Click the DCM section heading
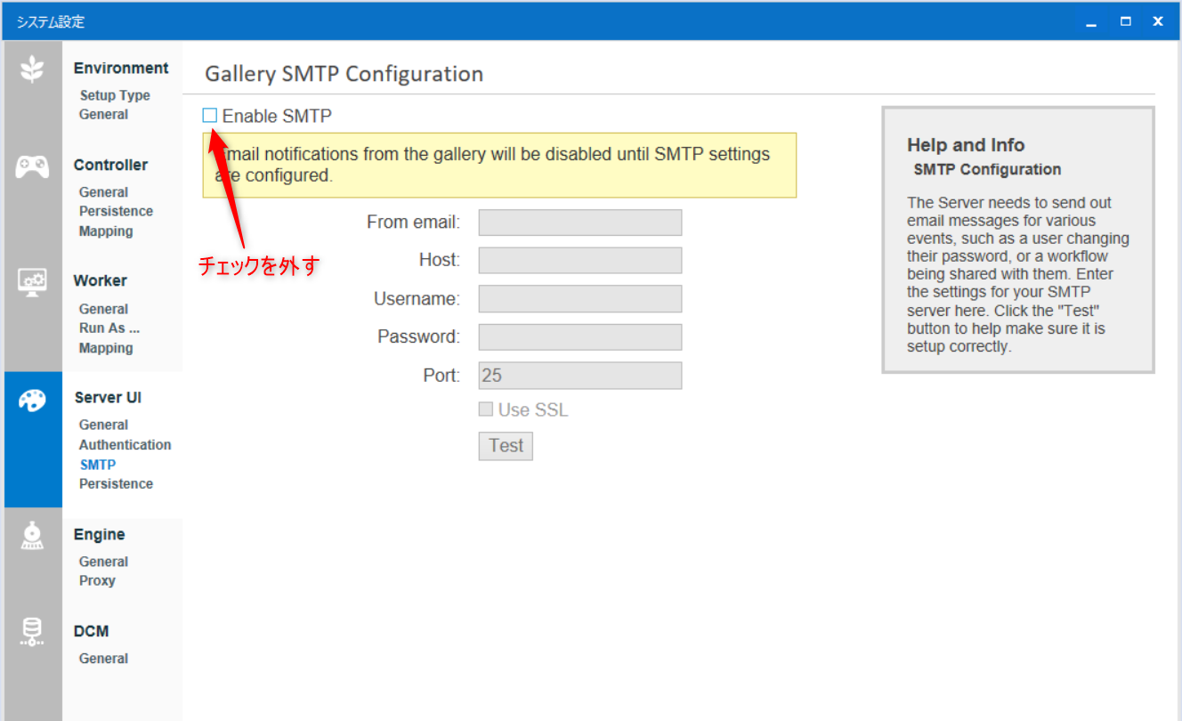 click(x=91, y=631)
